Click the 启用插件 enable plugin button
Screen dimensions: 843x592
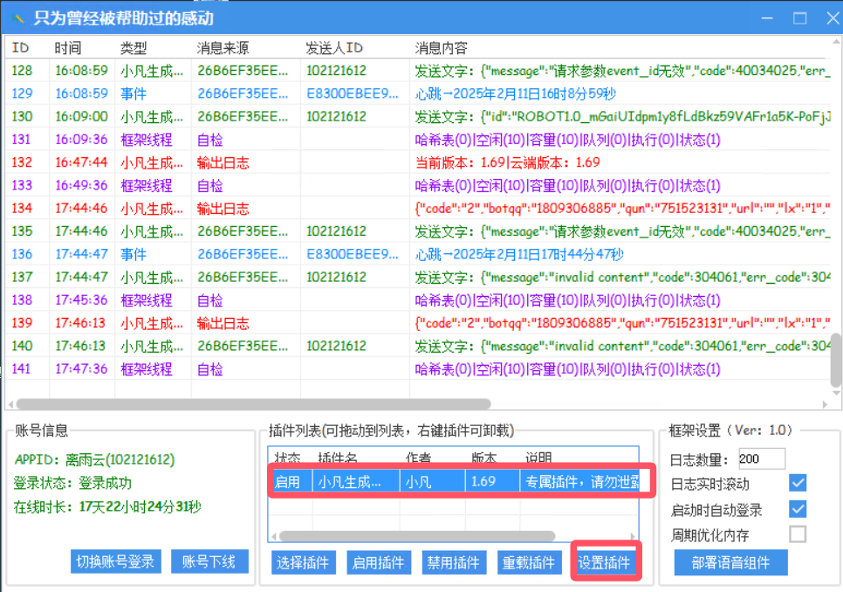tap(378, 561)
